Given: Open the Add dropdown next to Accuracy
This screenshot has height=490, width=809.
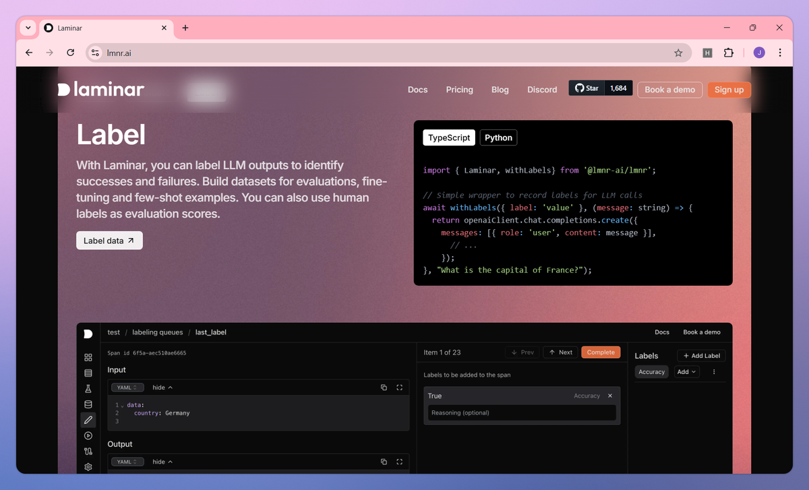Looking at the screenshot, I should click(x=687, y=372).
